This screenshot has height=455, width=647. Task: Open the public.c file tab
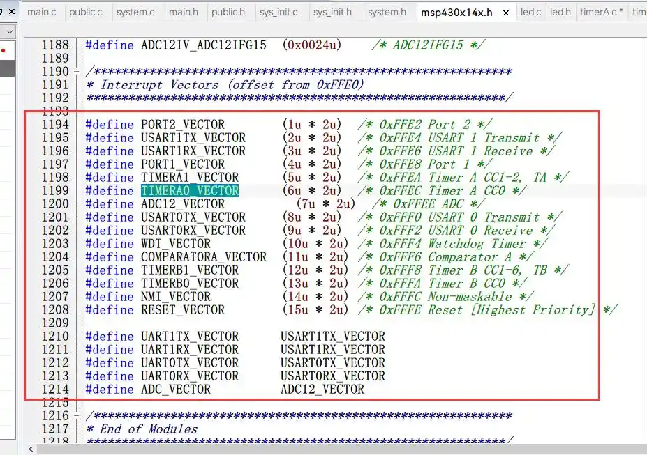[86, 13]
